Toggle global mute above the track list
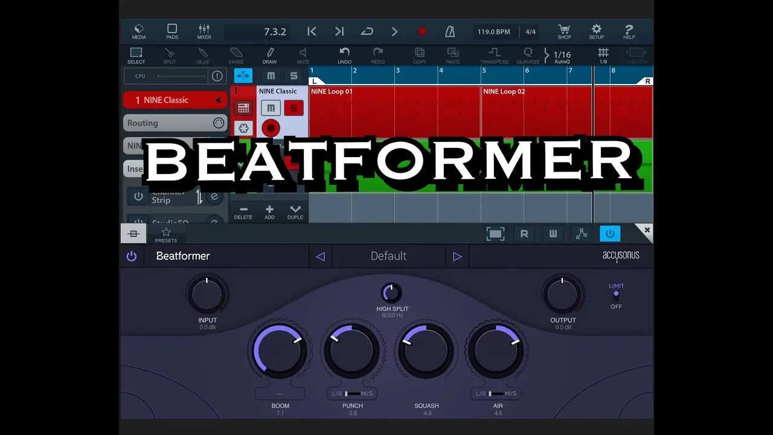Viewport: 773px width, 435px height. [271, 76]
